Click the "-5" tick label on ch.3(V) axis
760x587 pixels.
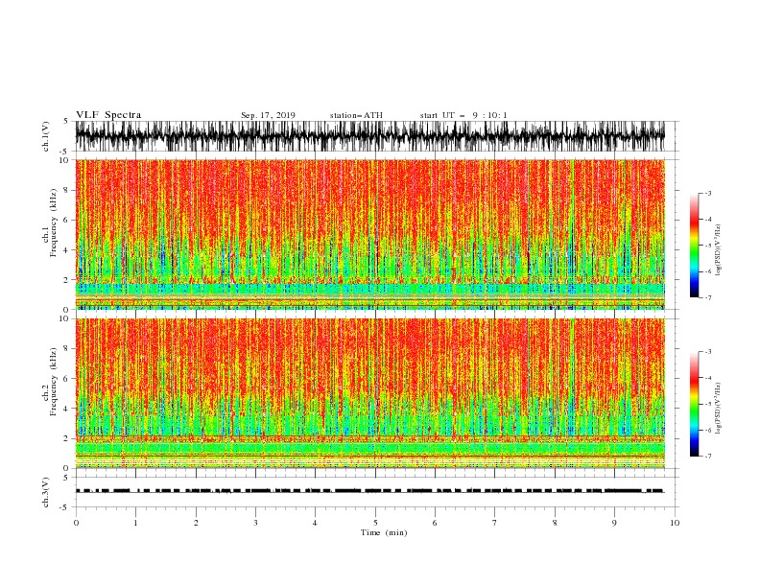pyautogui.click(x=65, y=507)
